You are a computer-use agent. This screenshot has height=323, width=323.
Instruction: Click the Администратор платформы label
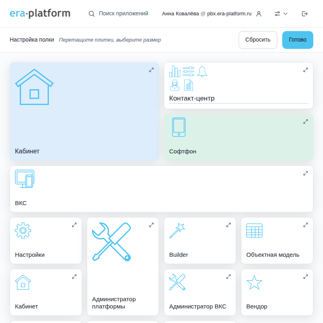[114, 303]
